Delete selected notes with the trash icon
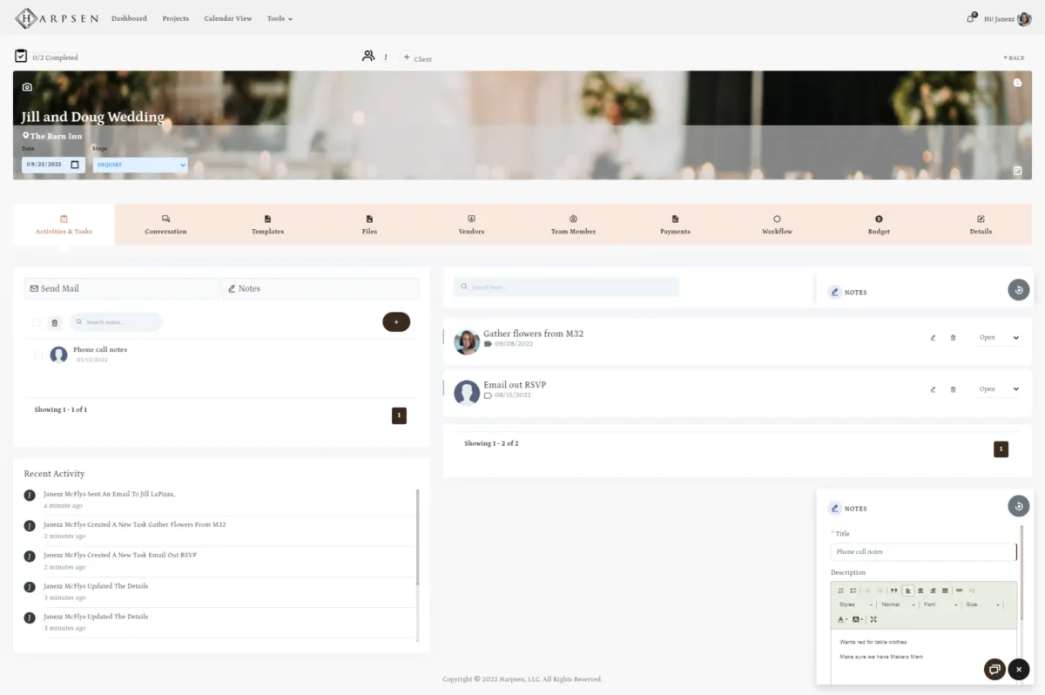 [x=55, y=322]
